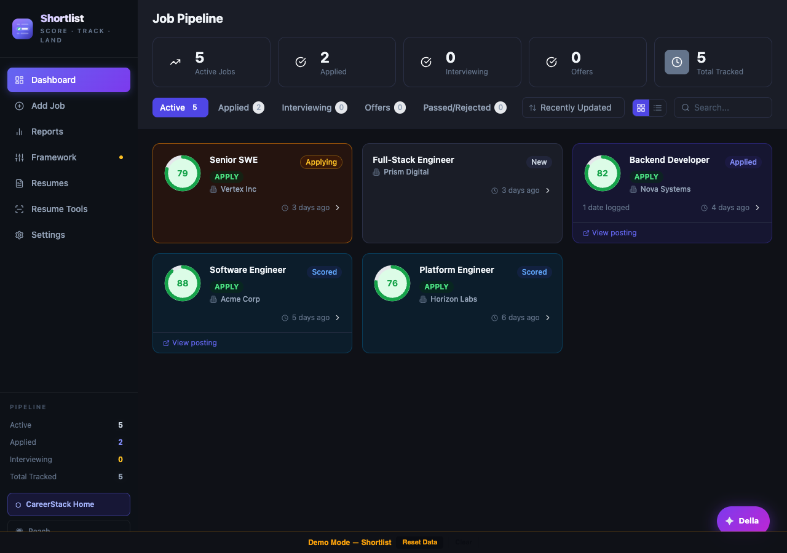Select the Applied tab
Image resolution: width=787 pixels, height=553 pixels.
click(x=240, y=108)
